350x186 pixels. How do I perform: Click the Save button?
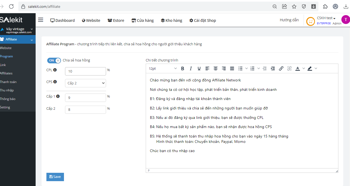click(55, 177)
